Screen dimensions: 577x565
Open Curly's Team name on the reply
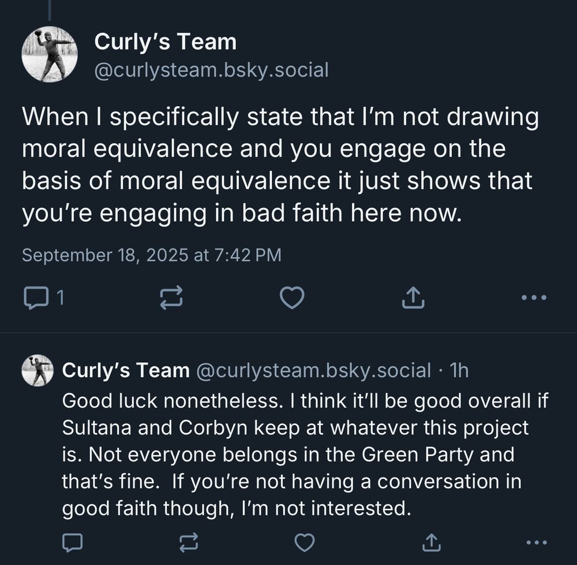click(125, 370)
